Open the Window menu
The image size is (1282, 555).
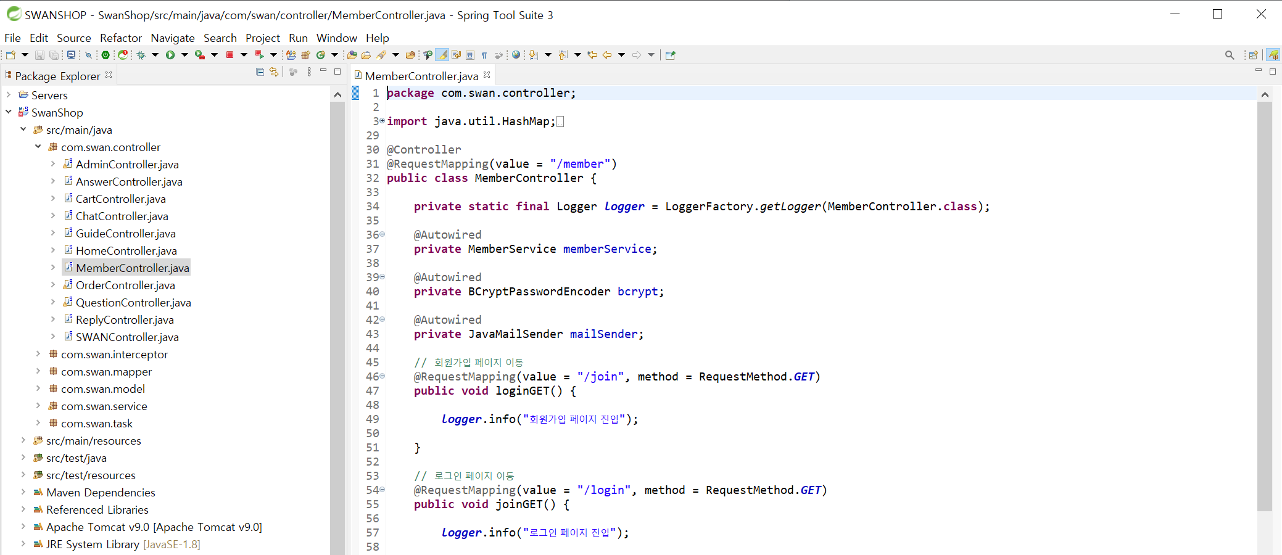click(x=337, y=38)
